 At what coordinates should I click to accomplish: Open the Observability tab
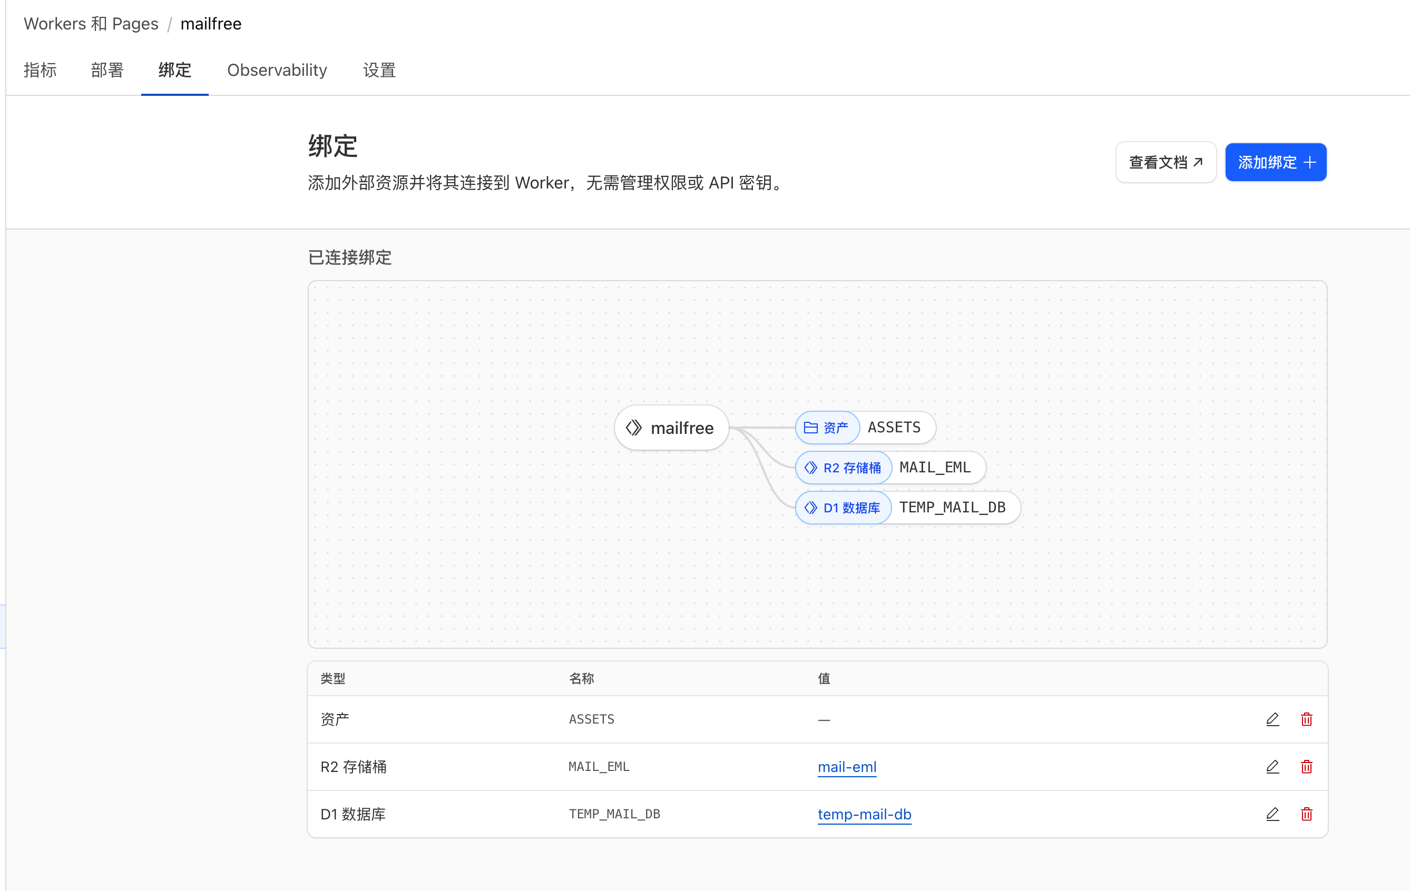point(277,70)
